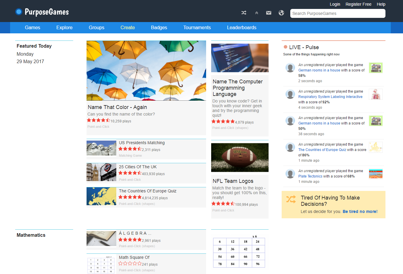Image resolution: width=403 pixels, height=274 pixels.
Task: Click the Plate Tectonics game thumbnail icon
Action: (376, 174)
